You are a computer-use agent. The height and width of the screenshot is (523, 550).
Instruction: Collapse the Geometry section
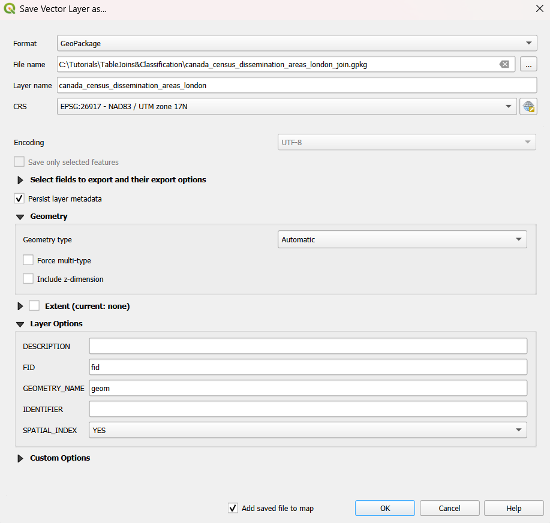click(20, 217)
